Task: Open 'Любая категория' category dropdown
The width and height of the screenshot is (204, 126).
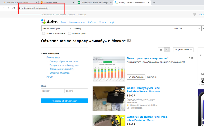Action: 57,28
